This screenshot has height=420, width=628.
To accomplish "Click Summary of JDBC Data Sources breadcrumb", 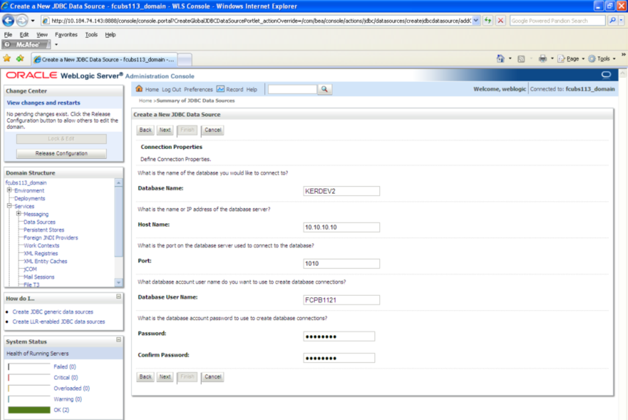I will point(196,100).
